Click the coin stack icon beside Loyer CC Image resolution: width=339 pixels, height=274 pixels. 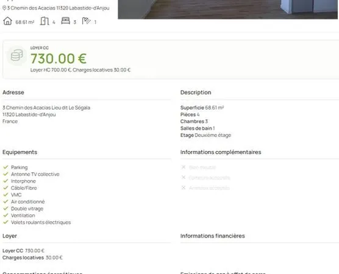[17, 55]
